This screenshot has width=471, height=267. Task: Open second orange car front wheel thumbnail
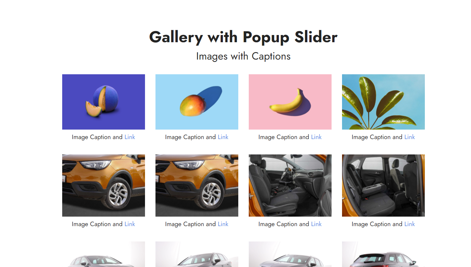point(197,186)
